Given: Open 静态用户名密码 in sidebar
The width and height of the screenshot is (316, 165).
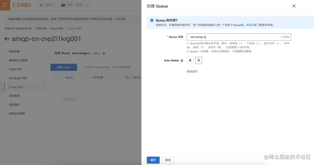Looking at the screenshot, I should pos(18,60).
